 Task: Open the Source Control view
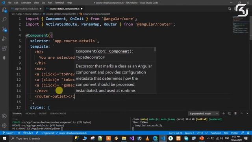tap(4, 29)
